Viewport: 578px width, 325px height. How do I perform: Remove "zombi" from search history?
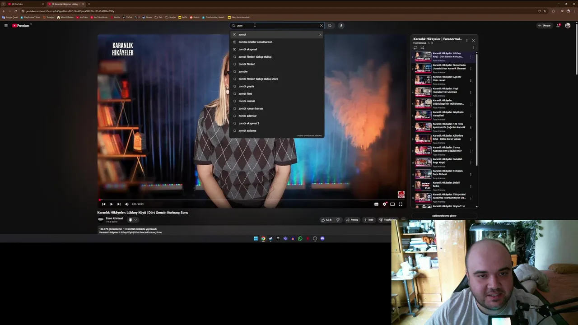pyautogui.click(x=320, y=35)
